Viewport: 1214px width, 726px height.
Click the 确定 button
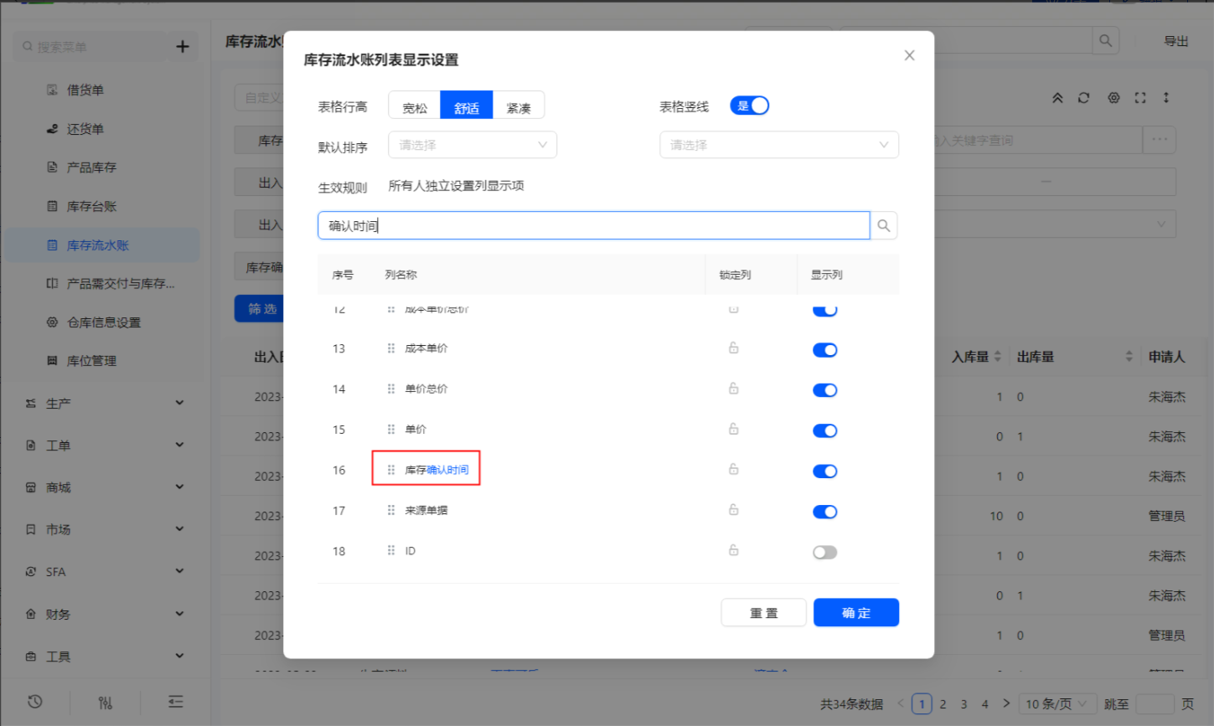pyautogui.click(x=855, y=613)
